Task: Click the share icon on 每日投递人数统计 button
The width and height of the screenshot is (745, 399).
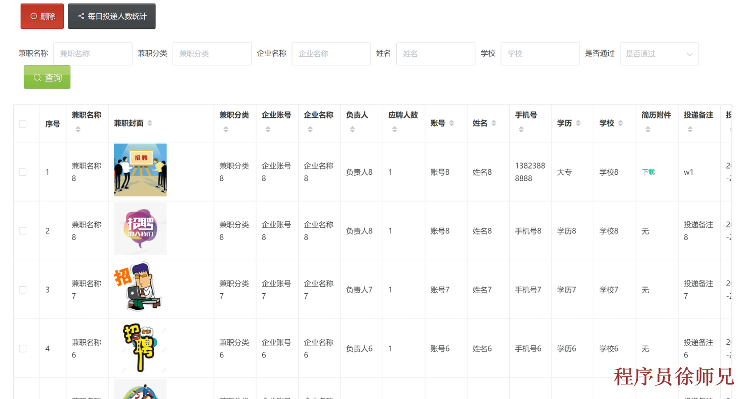Action: [81, 16]
